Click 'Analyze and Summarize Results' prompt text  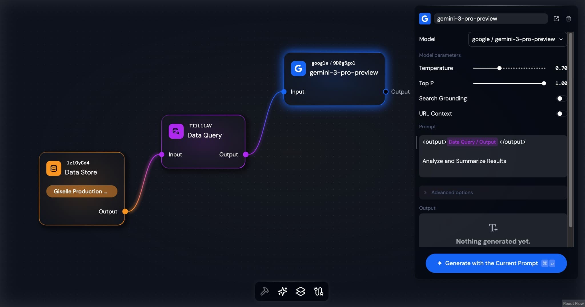[x=464, y=161]
